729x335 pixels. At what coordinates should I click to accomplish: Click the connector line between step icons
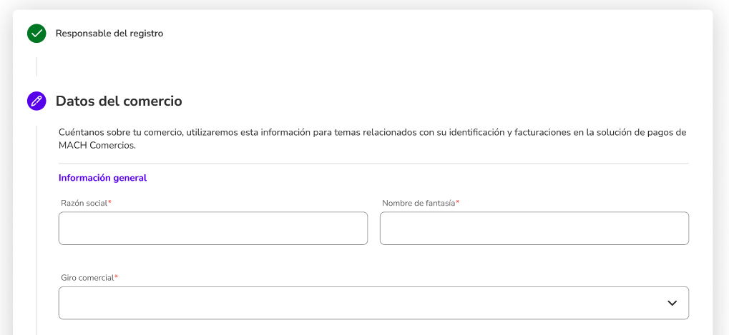(36, 66)
